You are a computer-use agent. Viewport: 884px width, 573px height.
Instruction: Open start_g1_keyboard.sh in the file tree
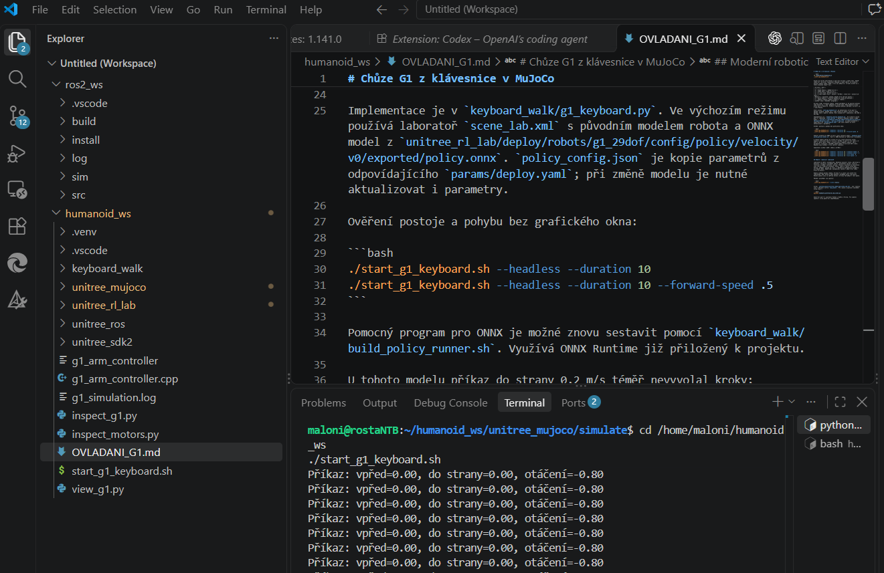coord(122,471)
